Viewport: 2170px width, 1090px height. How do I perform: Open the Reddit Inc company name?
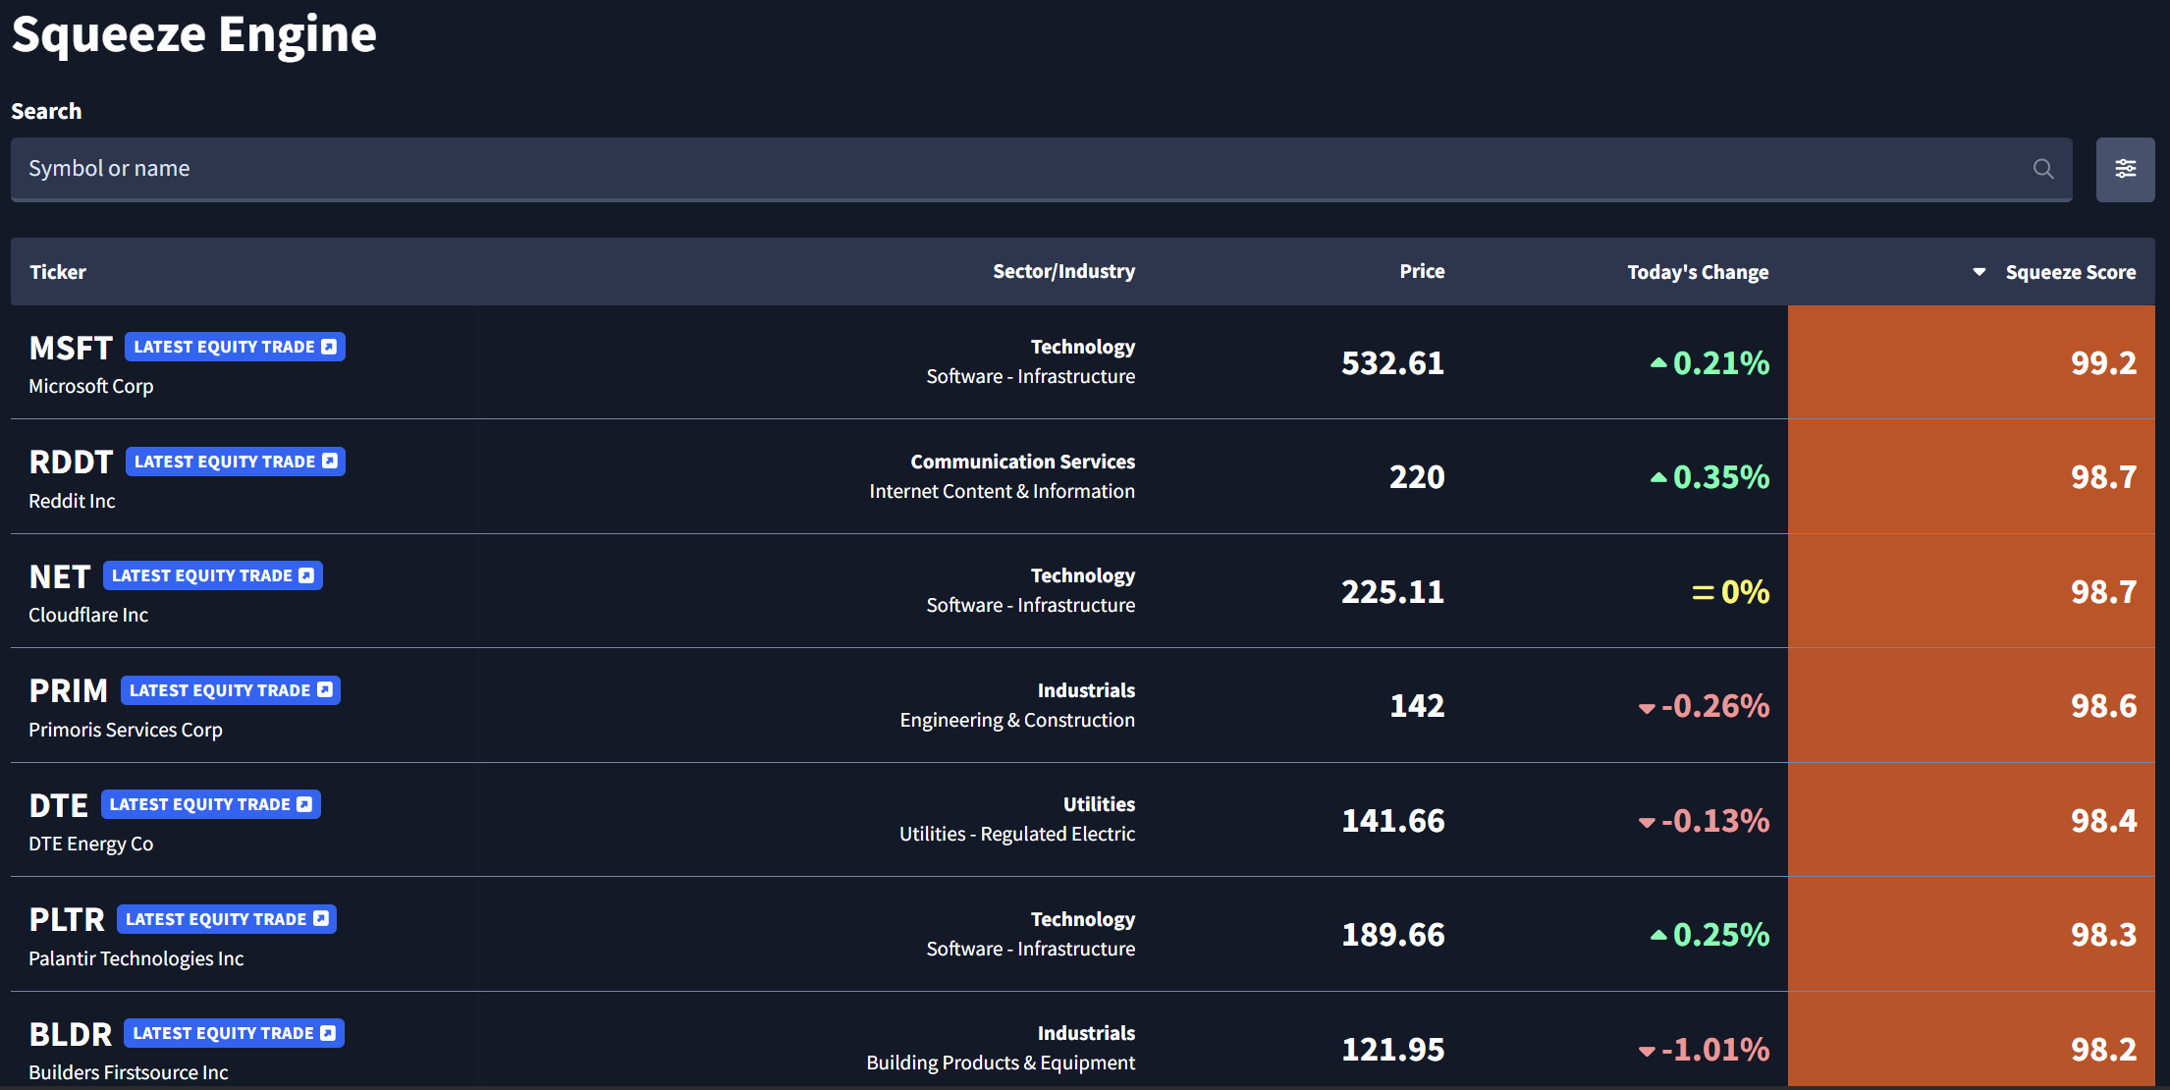[72, 501]
